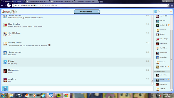Switch to the Actividad Reciente tab
Image resolution: width=174 pixels, height=98 pixels.
86,2
